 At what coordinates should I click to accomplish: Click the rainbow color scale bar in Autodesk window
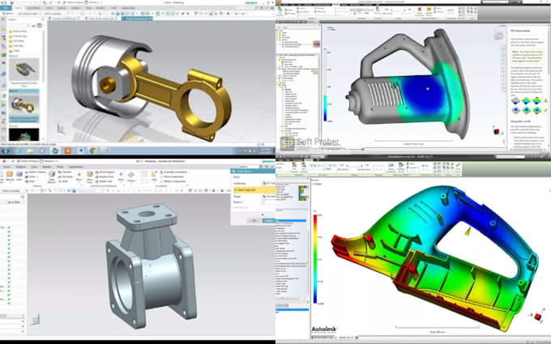click(x=315, y=259)
